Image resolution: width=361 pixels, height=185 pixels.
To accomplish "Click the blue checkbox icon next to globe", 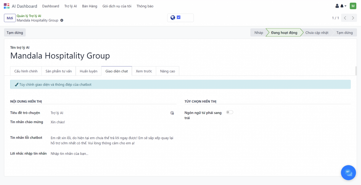I will pyautogui.click(x=179, y=18).
